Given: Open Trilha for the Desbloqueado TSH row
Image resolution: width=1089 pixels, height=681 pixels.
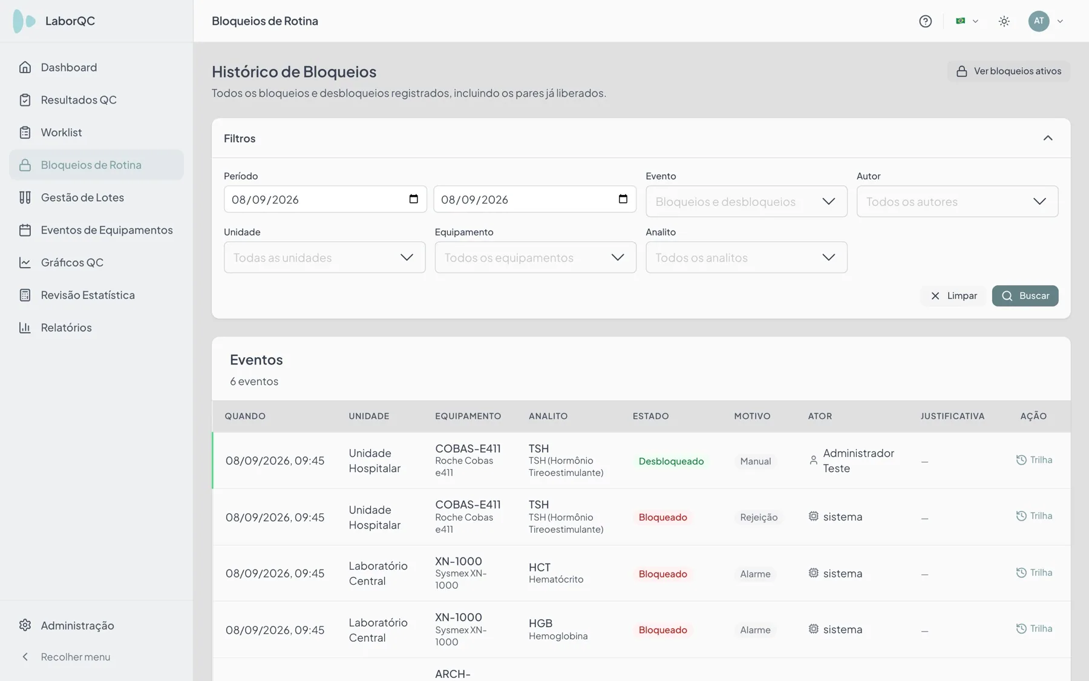Looking at the screenshot, I should click(1034, 460).
